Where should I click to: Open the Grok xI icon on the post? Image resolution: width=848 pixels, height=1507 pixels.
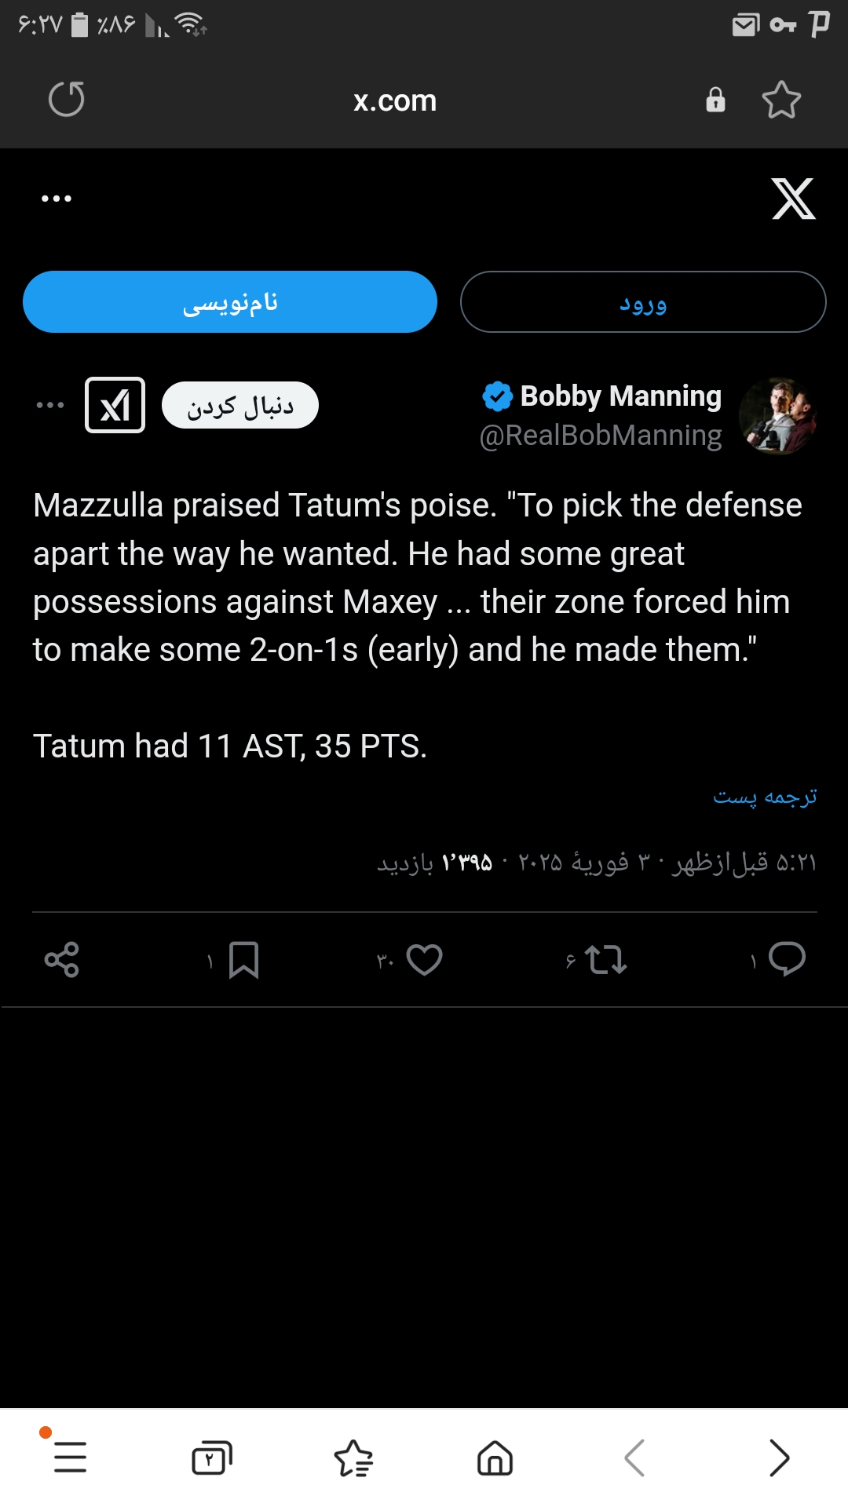point(115,405)
